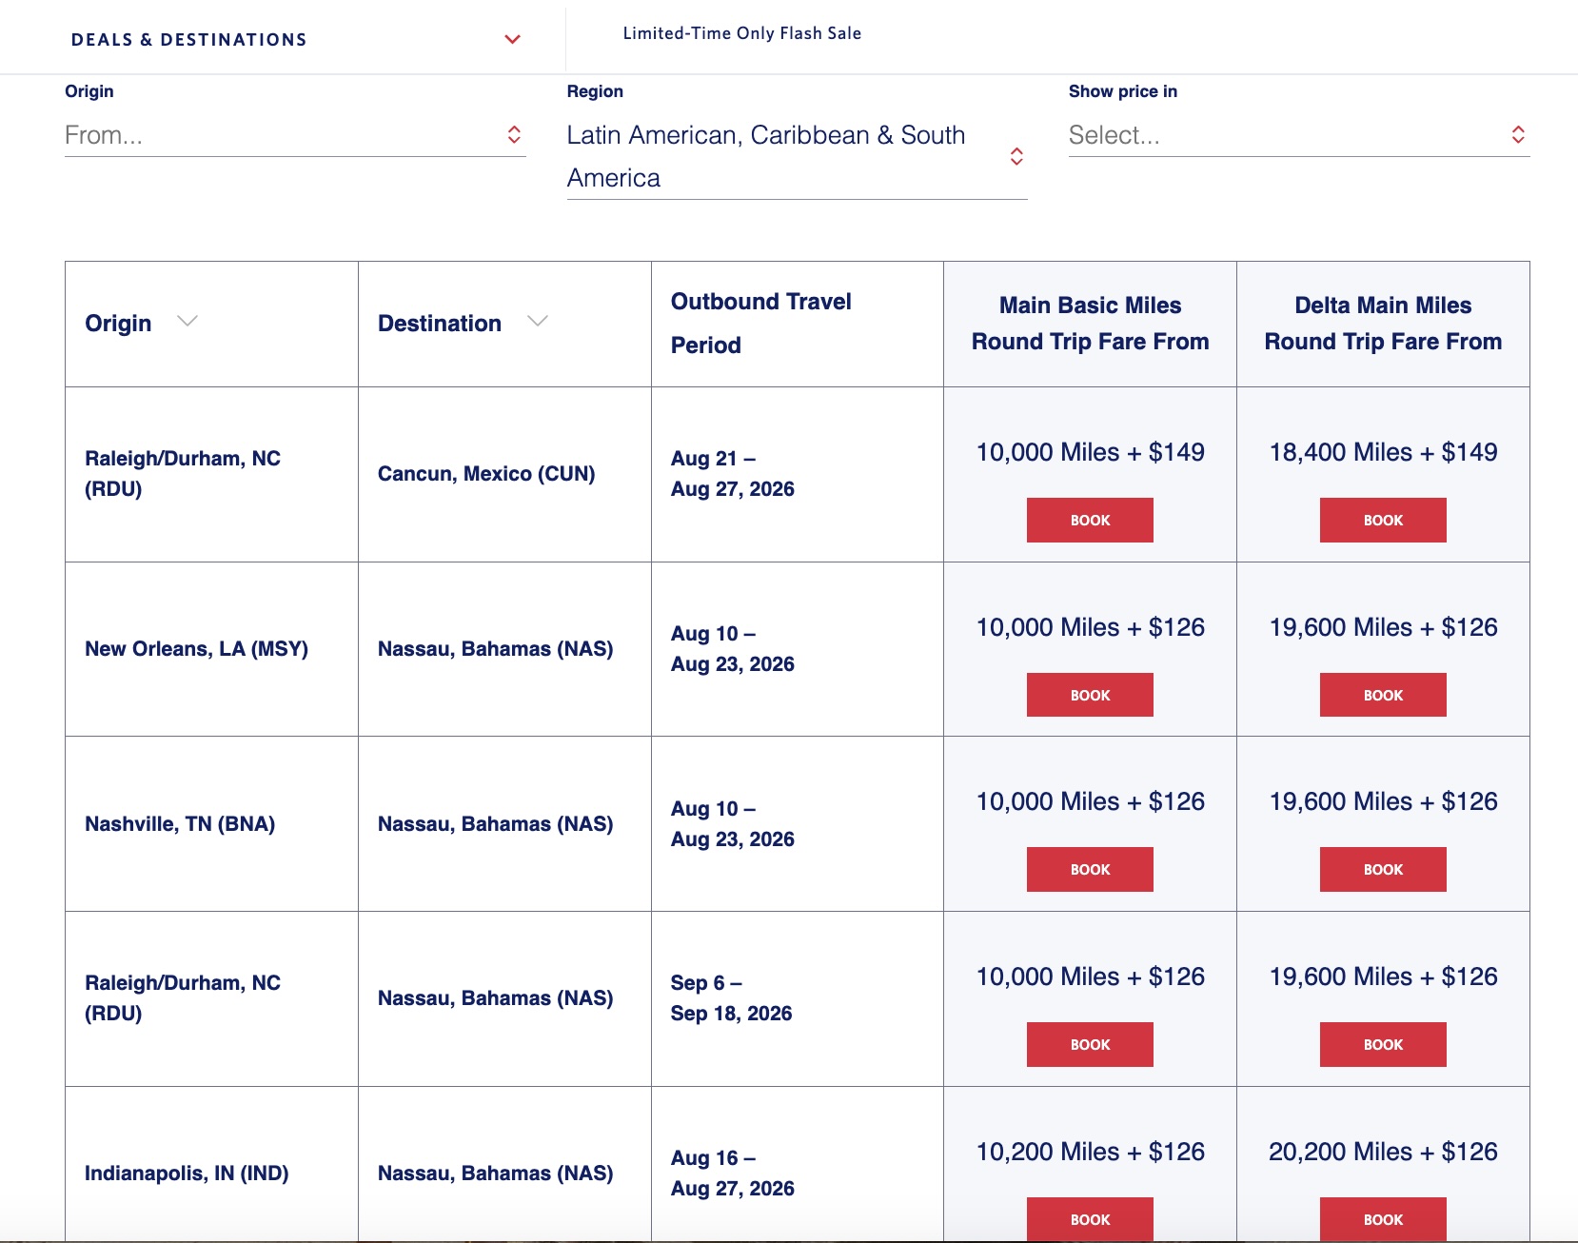Book Main Basic fare for RDU to Nassau
The image size is (1578, 1243).
pos(1090,1044)
